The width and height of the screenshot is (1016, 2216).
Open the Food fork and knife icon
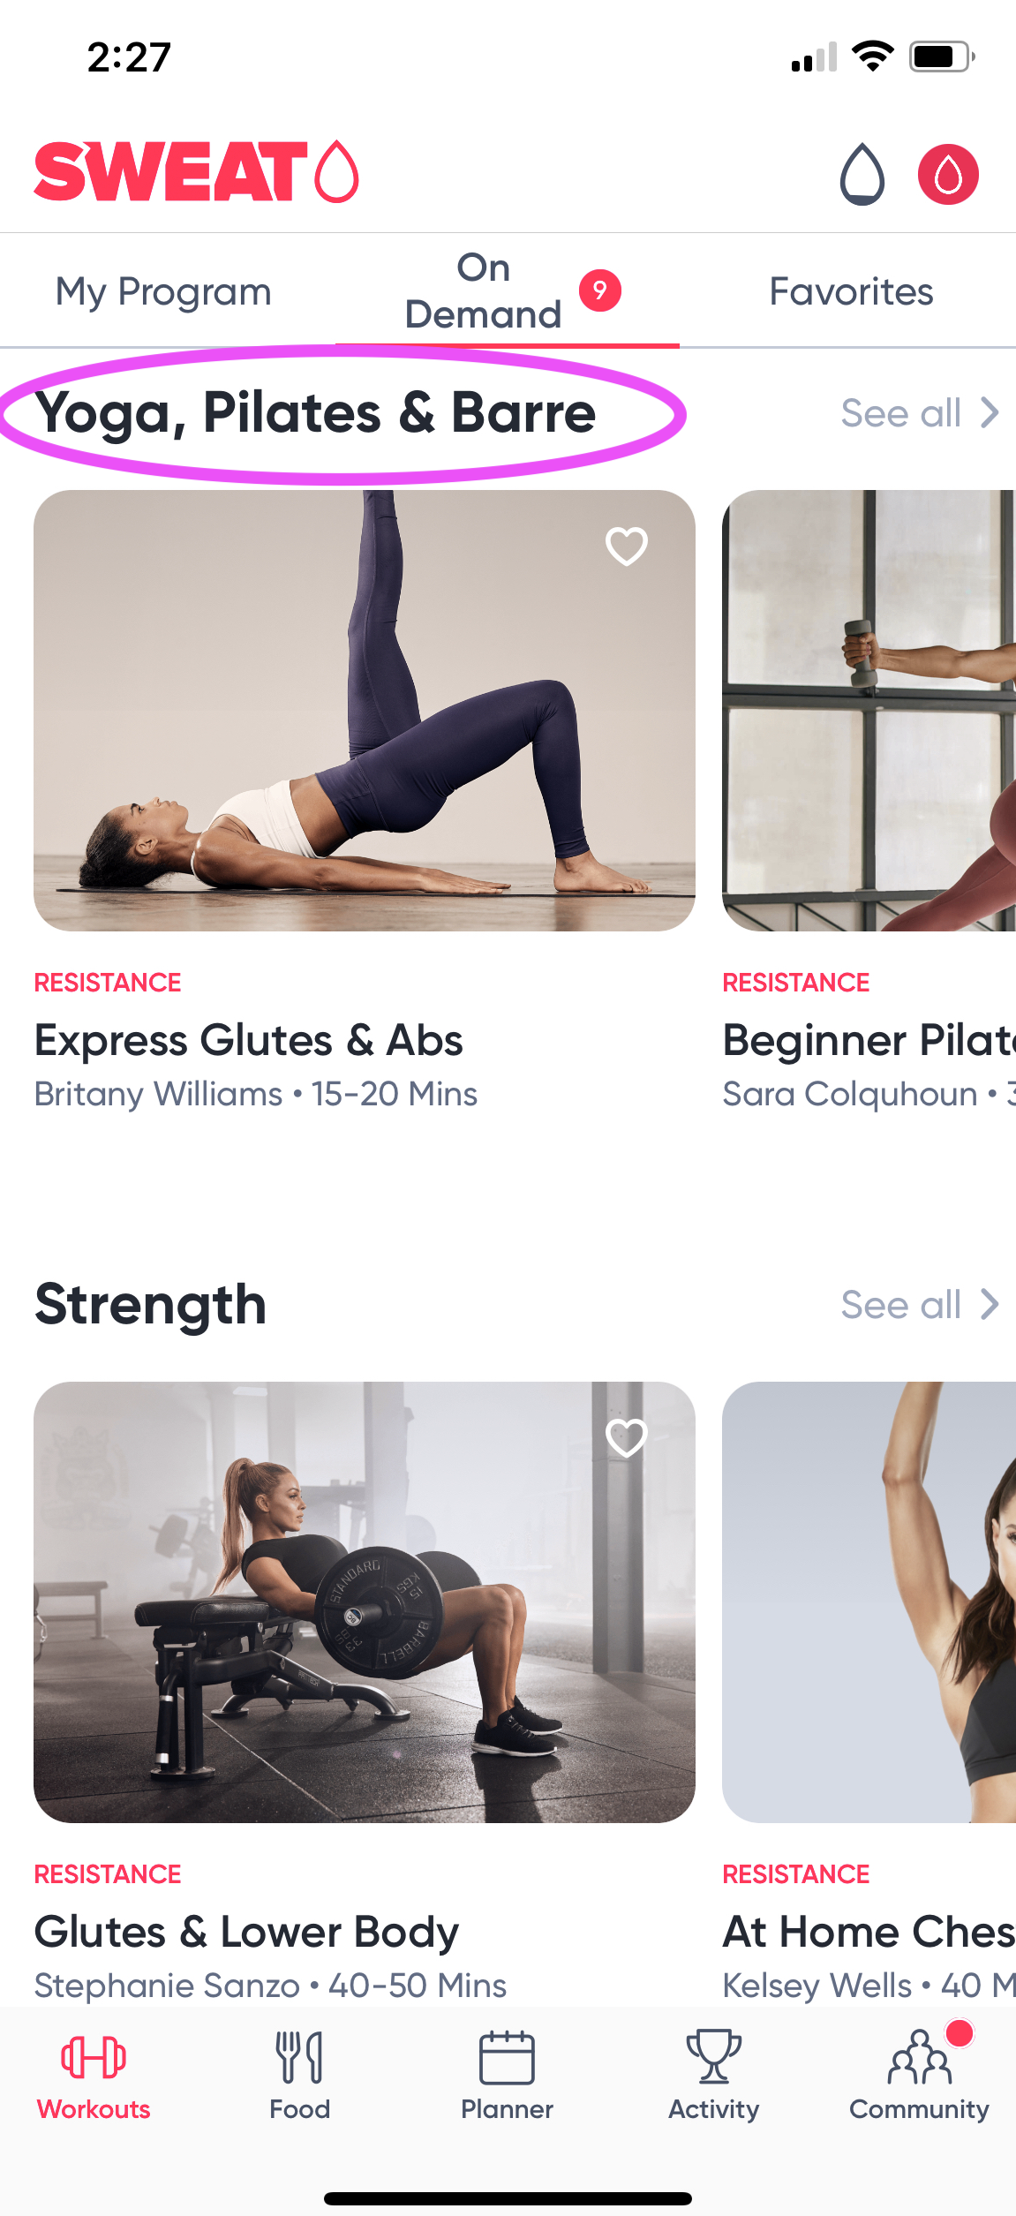point(299,2056)
